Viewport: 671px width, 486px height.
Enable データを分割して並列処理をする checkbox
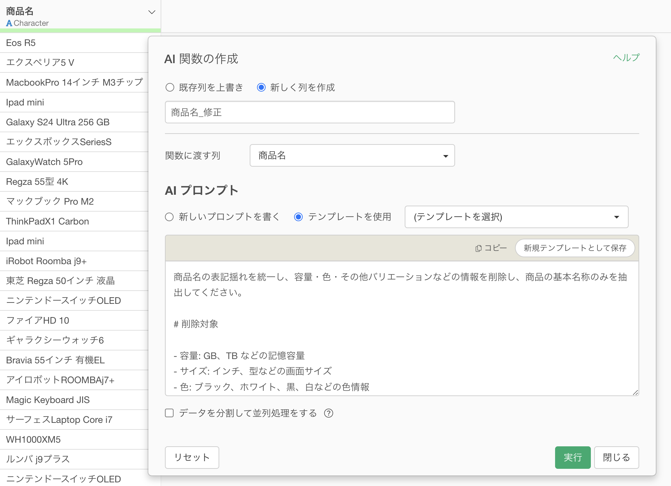point(169,413)
